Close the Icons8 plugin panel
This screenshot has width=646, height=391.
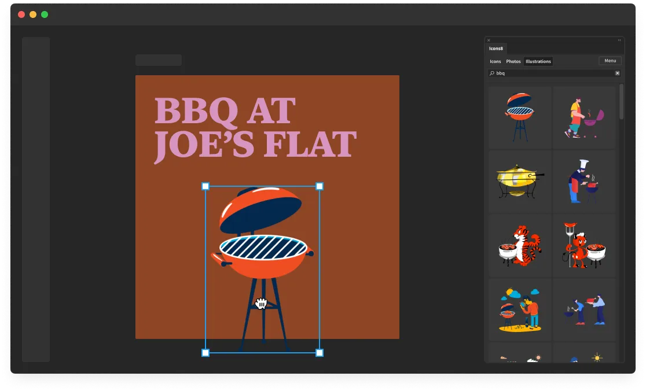[488, 40]
